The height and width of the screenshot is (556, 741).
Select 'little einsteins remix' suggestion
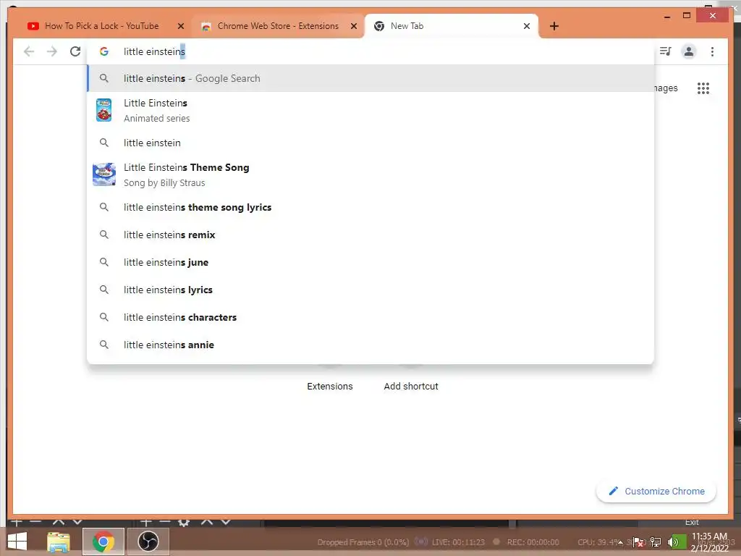tap(370, 235)
